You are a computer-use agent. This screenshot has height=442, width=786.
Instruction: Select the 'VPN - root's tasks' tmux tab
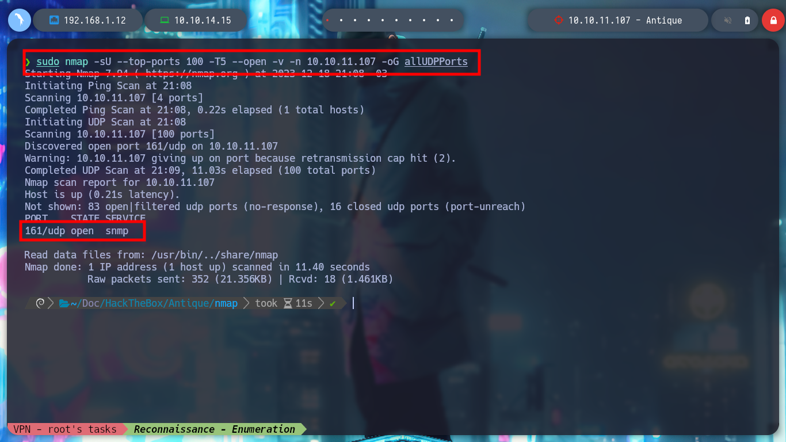(65, 429)
